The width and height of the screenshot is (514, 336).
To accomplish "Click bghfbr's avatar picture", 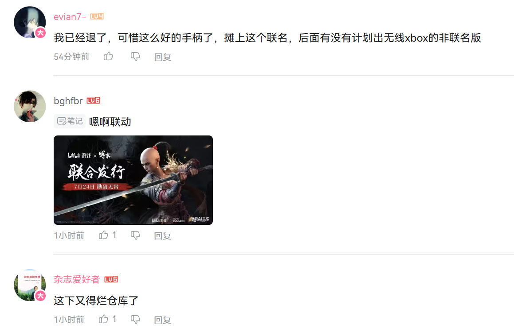I will (30, 106).
